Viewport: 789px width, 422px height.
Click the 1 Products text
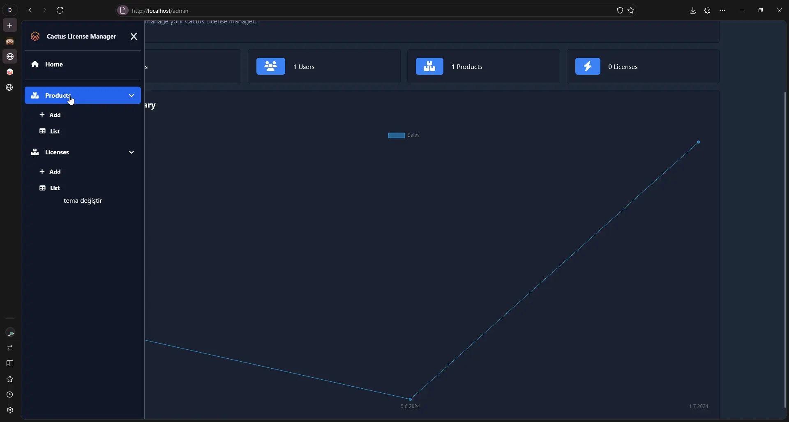(x=467, y=67)
